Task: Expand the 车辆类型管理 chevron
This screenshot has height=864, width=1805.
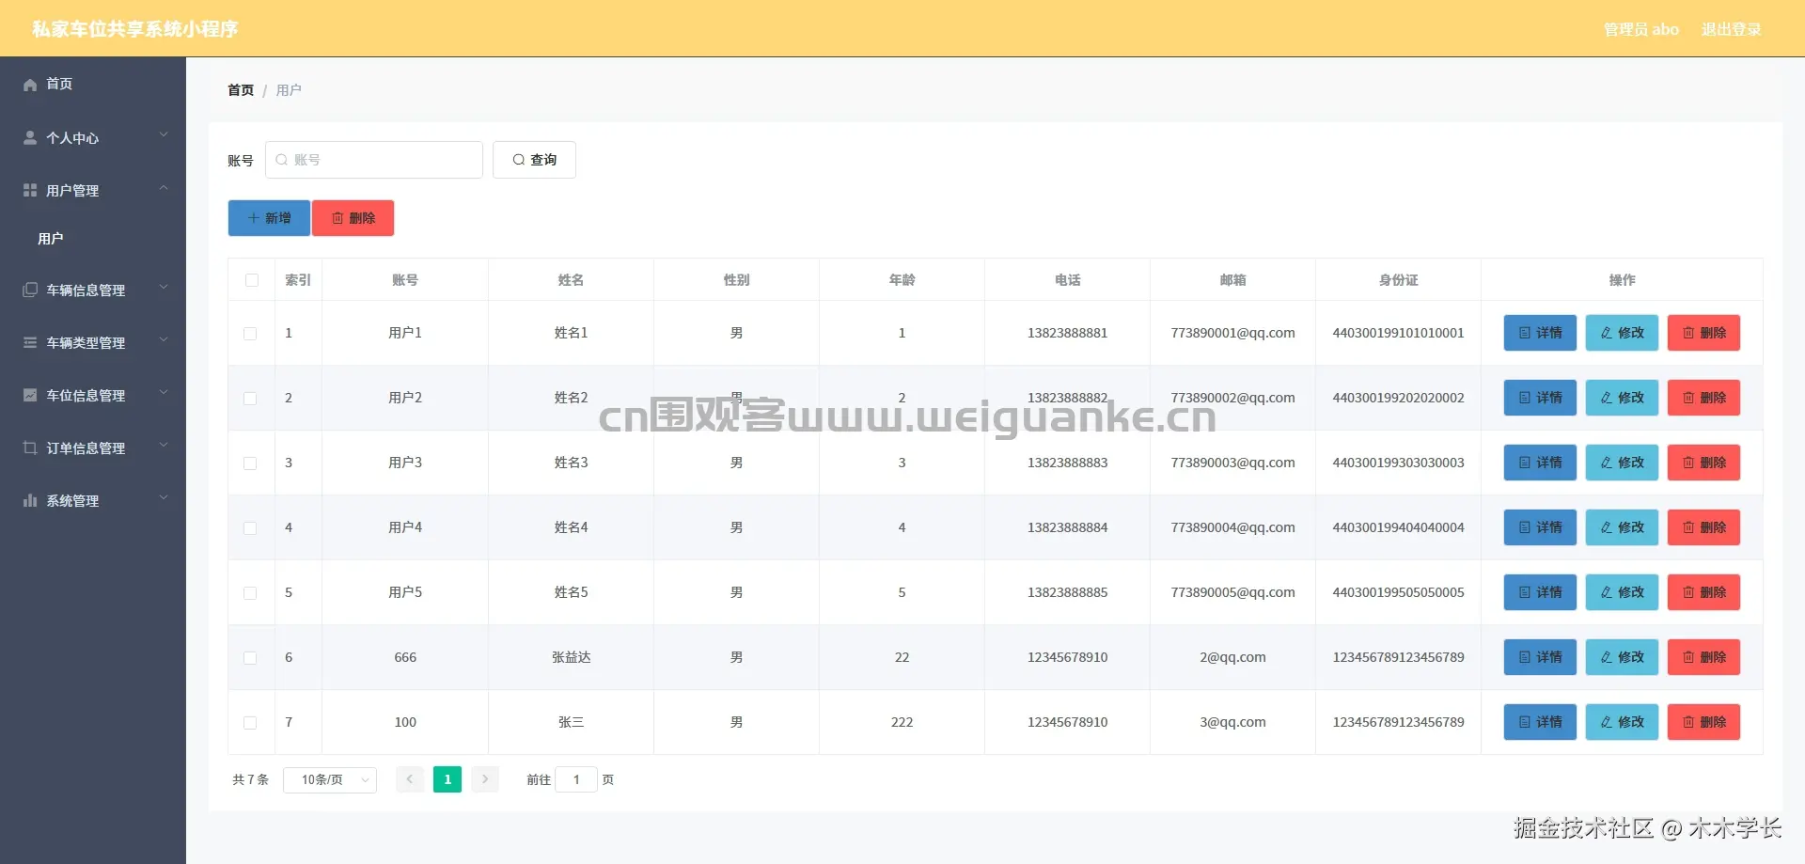Action: point(164,340)
